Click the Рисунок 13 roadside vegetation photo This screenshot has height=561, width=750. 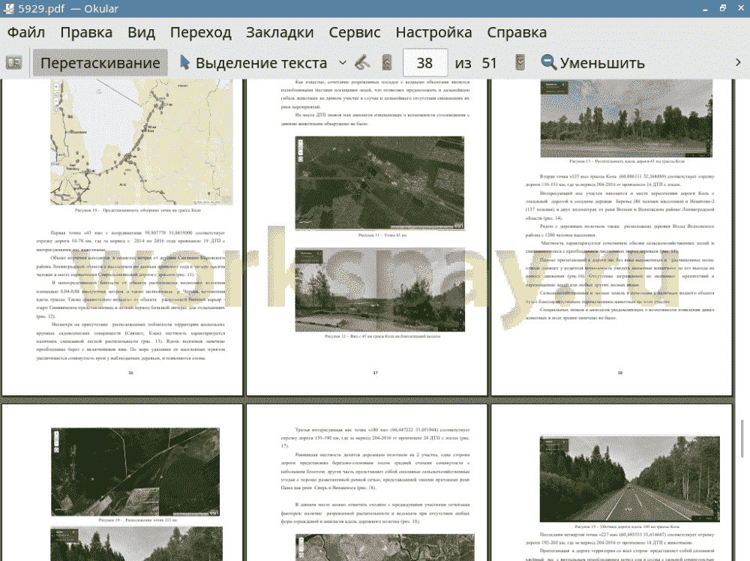point(626,118)
